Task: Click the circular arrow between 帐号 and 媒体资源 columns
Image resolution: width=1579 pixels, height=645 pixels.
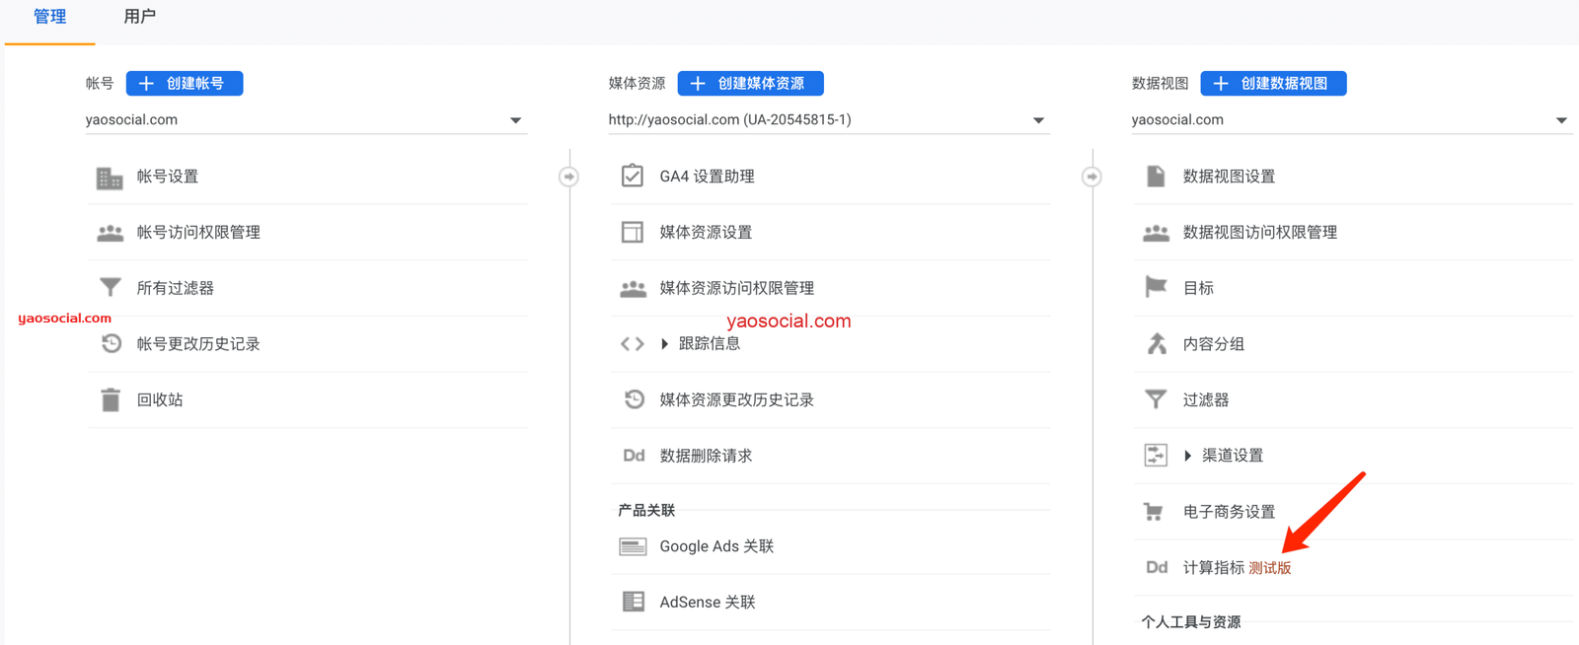Action: point(568,177)
